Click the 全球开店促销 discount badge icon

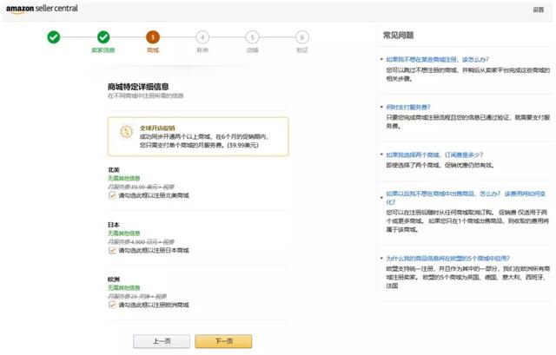[x=126, y=132]
